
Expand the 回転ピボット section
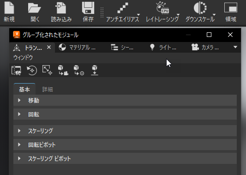click(125, 145)
